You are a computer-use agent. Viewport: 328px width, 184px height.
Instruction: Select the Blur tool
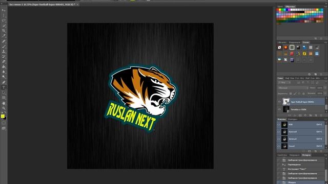4,72
